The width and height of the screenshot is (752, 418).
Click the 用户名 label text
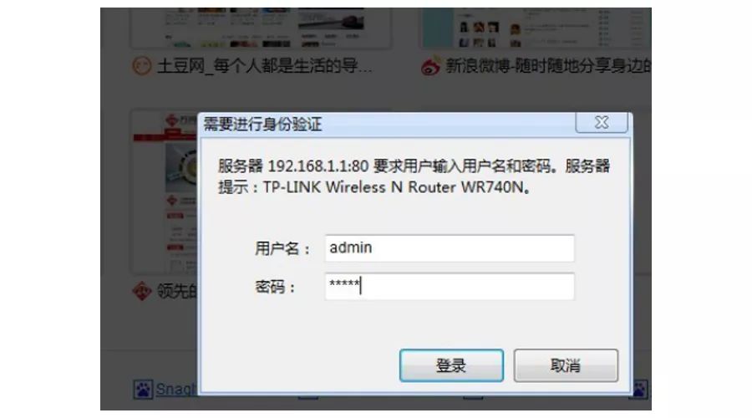click(282, 248)
